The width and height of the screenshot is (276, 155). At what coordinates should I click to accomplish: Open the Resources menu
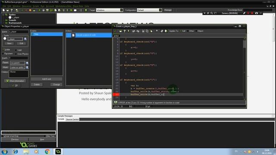[27, 6]
